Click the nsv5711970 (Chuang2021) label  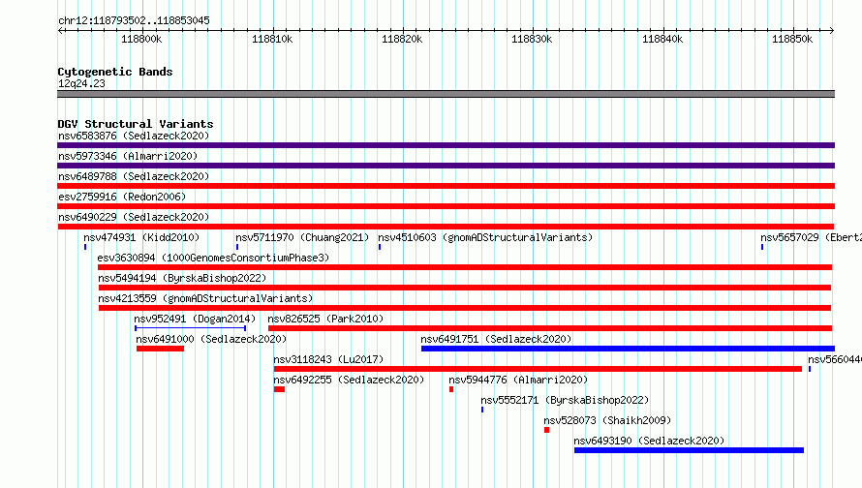302,237
